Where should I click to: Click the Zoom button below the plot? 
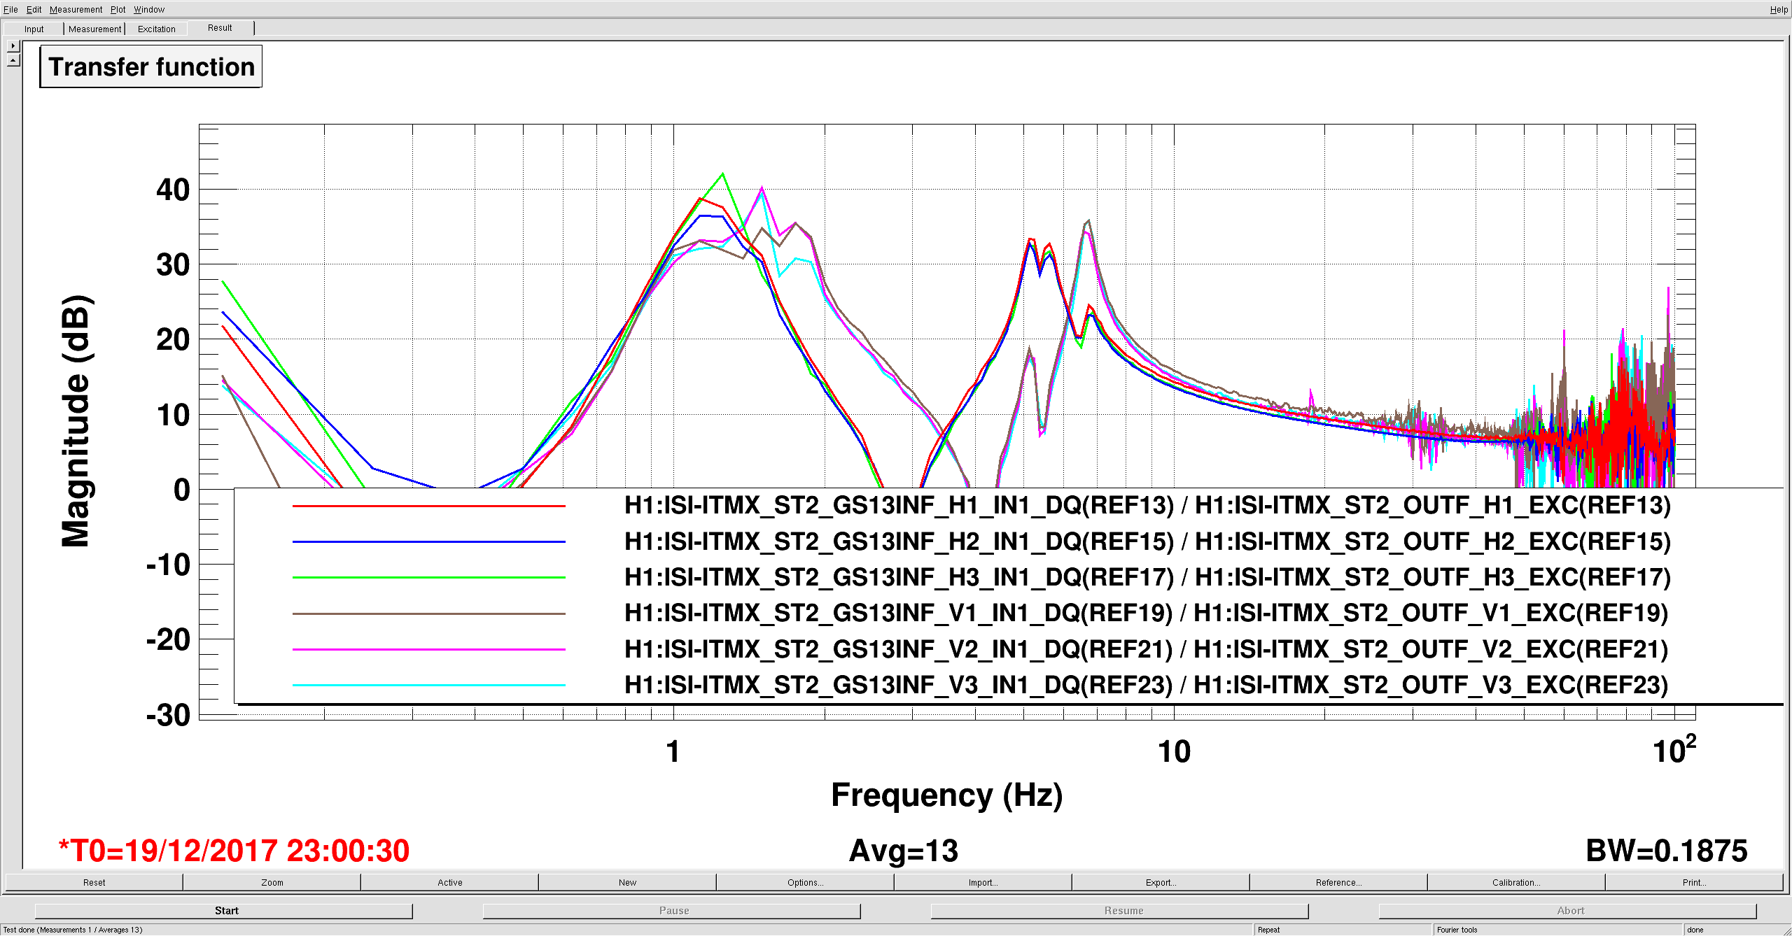pos(272,882)
